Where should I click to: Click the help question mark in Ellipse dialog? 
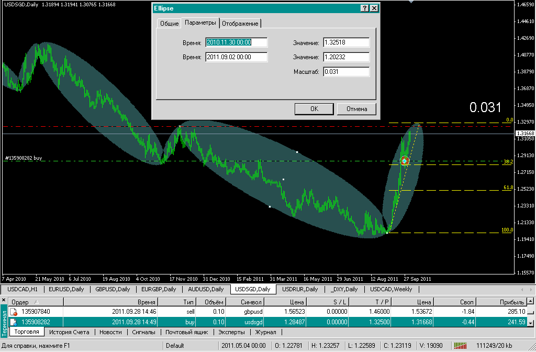(364, 8)
